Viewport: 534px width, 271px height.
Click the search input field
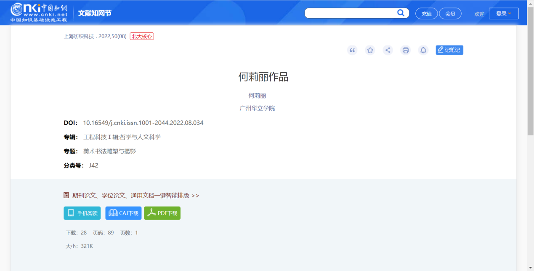[x=350, y=13]
